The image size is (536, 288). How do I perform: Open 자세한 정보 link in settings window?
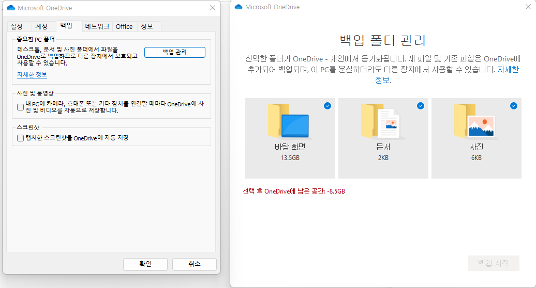(32, 75)
